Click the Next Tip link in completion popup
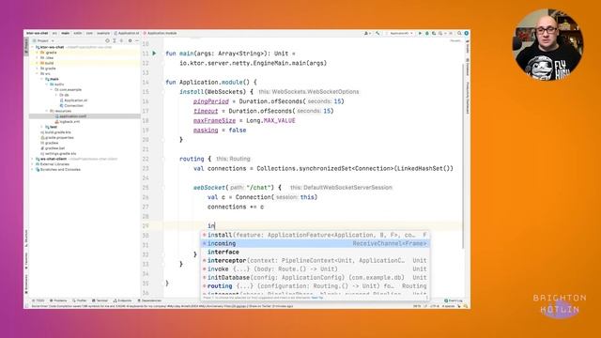This screenshot has width=601, height=338. [x=317, y=298]
